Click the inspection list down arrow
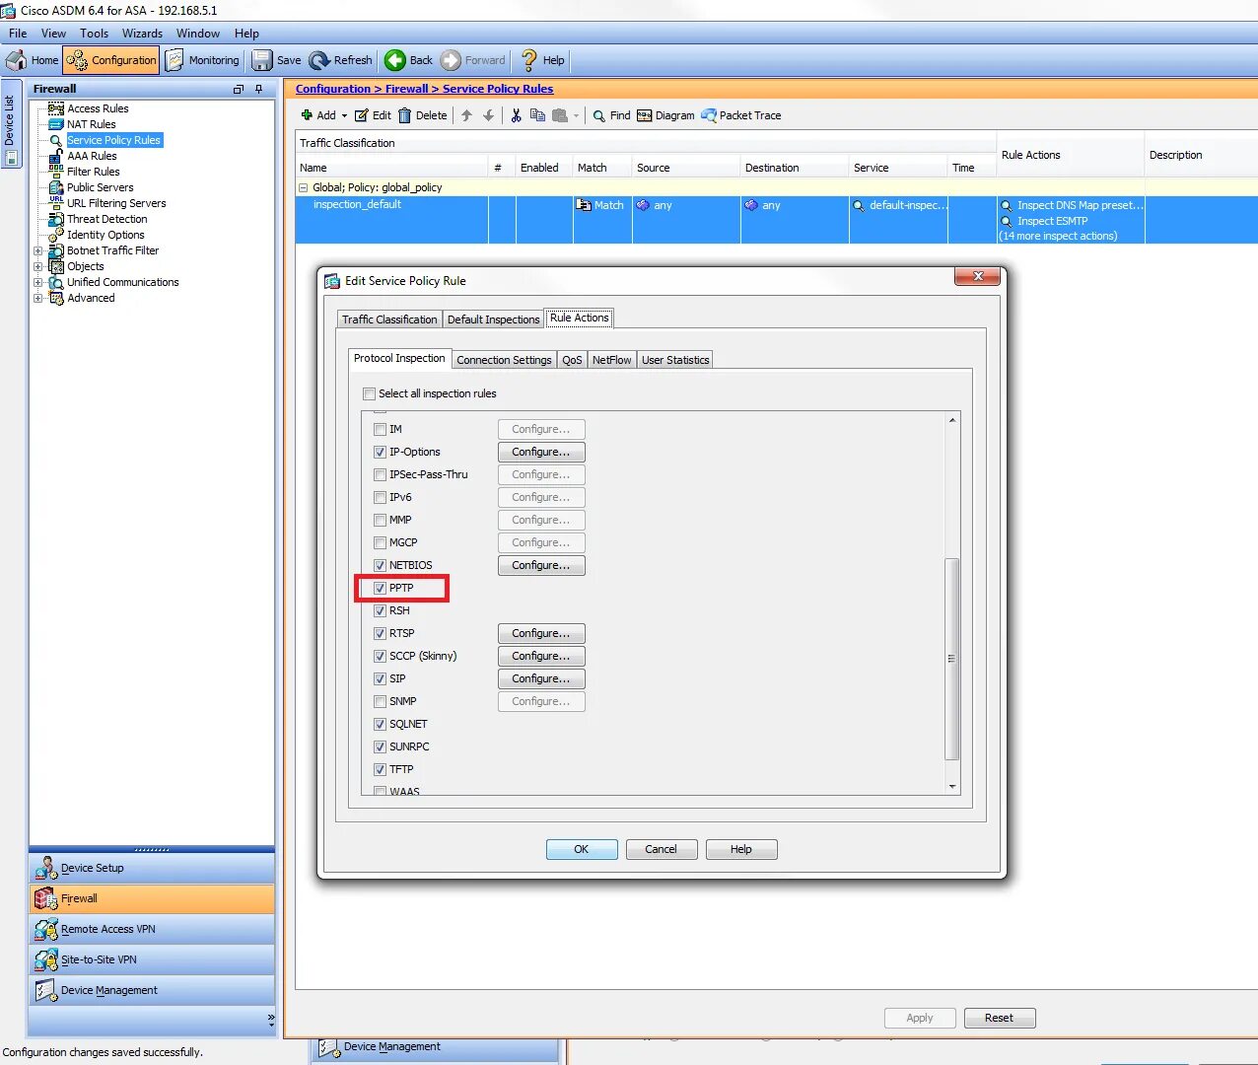Image resolution: width=1258 pixels, height=1065 pixels. pos(951,786)
